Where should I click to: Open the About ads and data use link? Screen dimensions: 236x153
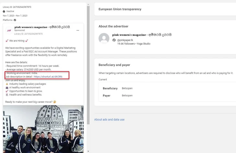point(109,120)
